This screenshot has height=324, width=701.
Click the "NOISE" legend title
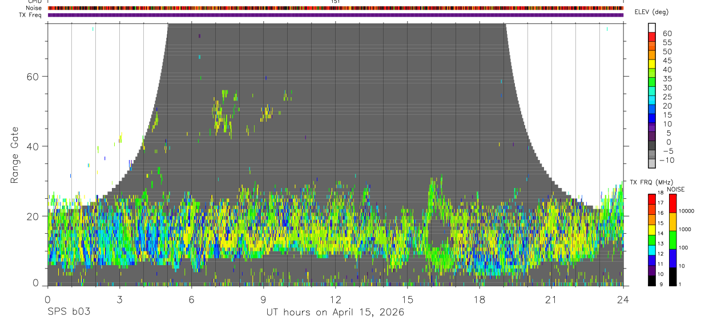click(x=676, y=189)
